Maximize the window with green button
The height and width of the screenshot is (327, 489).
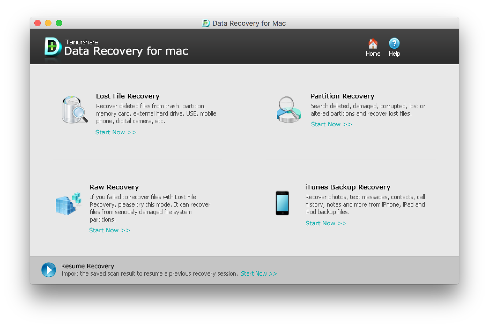tap(59, 23)
